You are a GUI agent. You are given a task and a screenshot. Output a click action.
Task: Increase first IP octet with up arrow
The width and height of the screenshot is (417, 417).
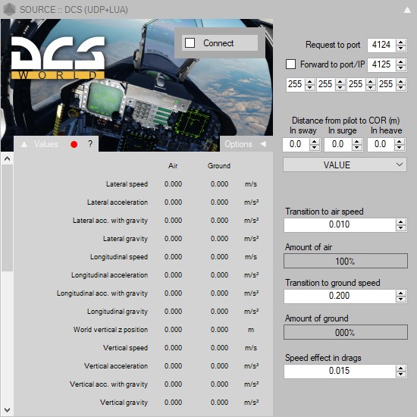tap(310, 81)
